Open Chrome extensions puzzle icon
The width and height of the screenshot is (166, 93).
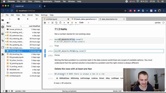click(x=155, y=11)
